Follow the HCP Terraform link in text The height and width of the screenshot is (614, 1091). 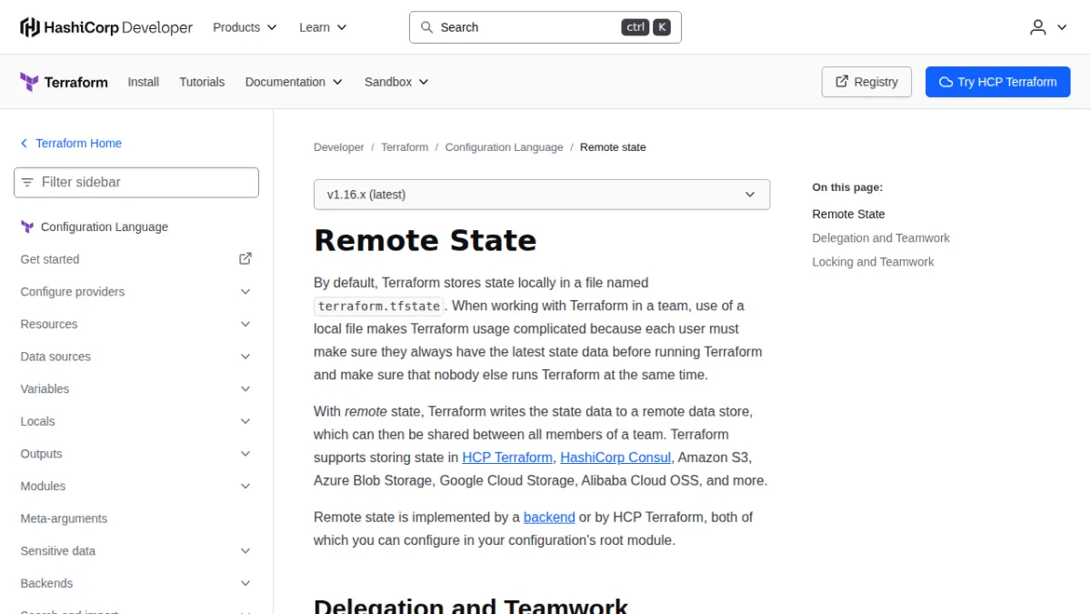[x=507, y=458]
